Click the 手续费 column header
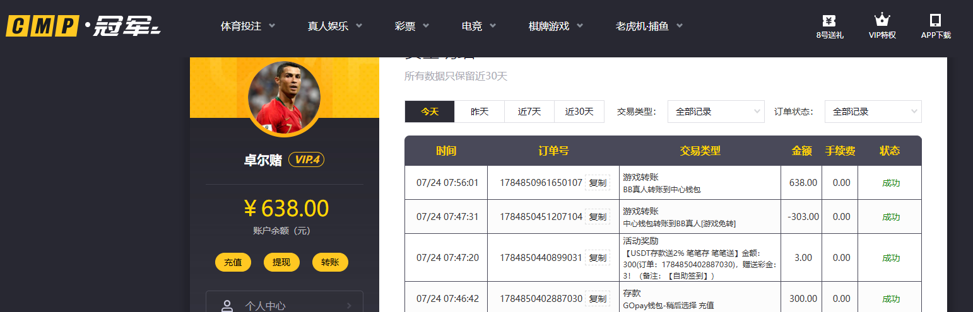 tap(840, 151)
